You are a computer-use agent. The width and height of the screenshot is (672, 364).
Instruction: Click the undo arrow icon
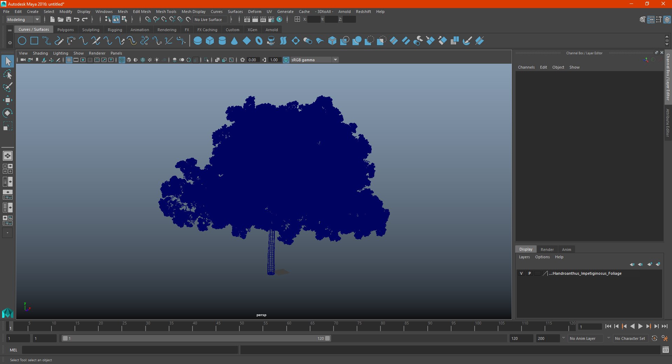(x=77, y=20)
